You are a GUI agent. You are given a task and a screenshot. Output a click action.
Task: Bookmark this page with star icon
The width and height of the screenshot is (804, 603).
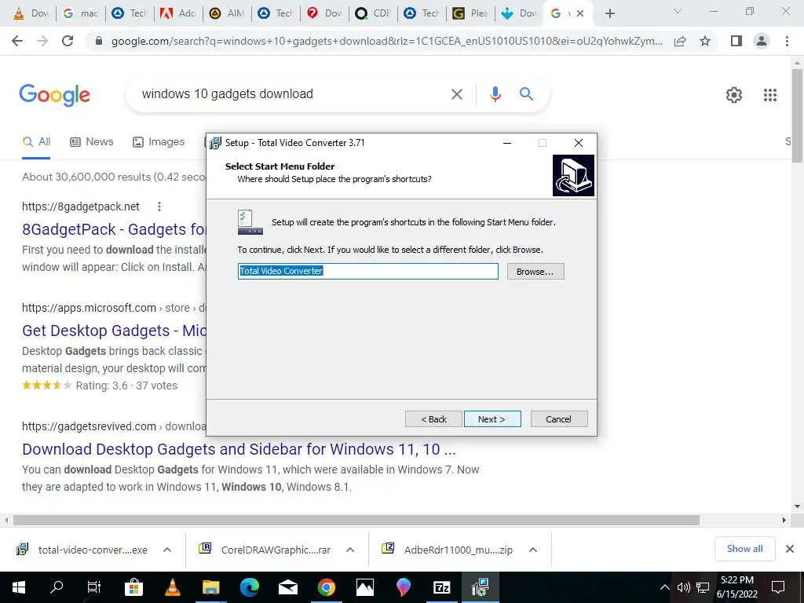pos(705,41)
